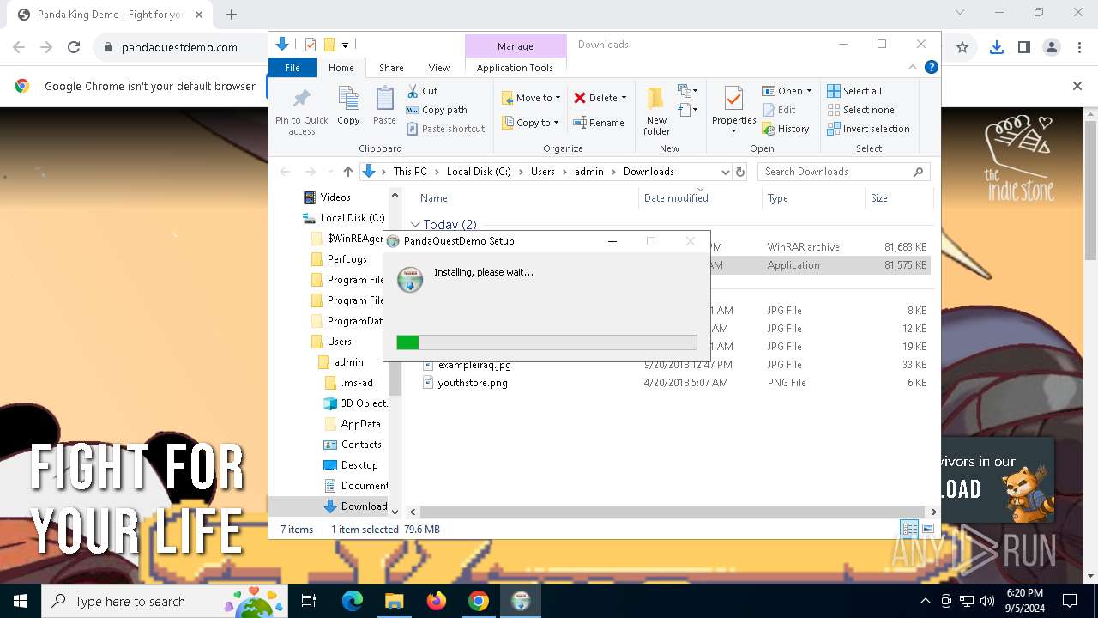
Task: Open the Application Tools tab
Action: [x=515, y=68]
